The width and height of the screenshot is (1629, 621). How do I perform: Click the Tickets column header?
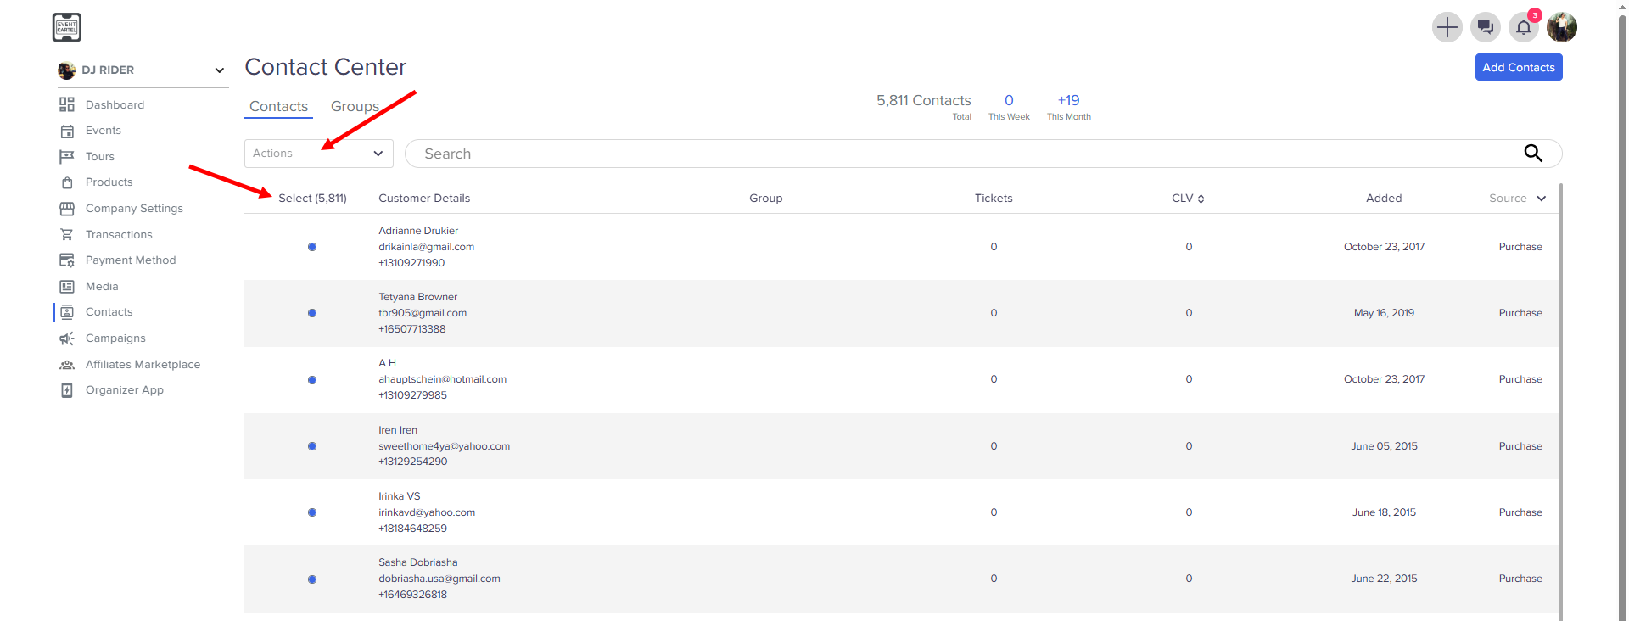click(994, 199)
